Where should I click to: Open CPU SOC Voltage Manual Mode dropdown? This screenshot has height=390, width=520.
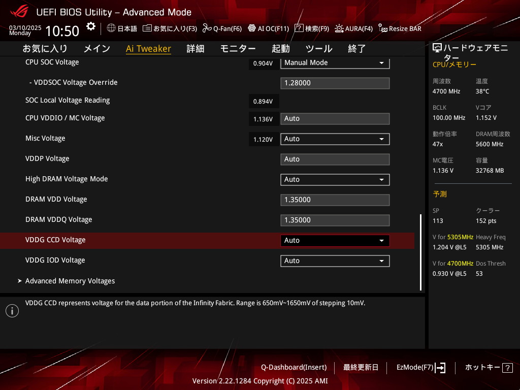coord(335,62)
